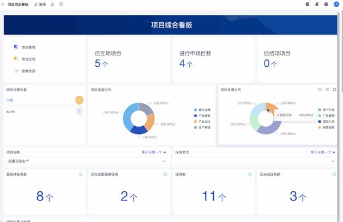Click info icon on 已完成任务数 card

coord(334,174)
